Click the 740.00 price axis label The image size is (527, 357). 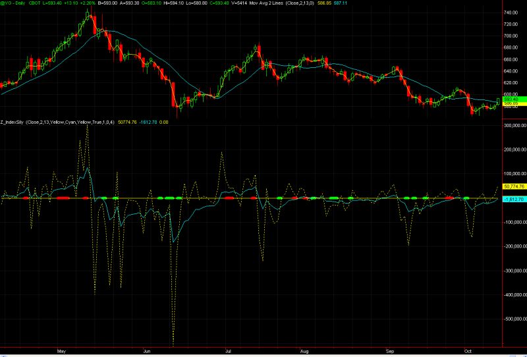pyautogui.click(x=512, y=13)
